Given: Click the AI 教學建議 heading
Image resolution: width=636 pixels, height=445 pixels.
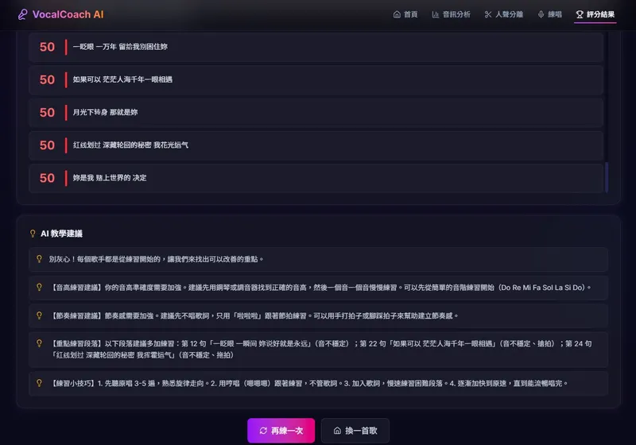Looking at the screenshot, I should 62,234.
